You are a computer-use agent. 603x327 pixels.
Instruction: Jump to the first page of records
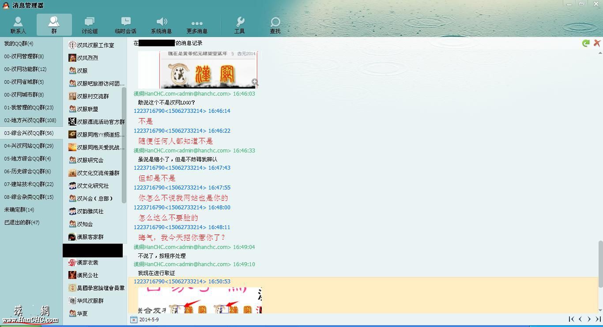coord(571,319)
